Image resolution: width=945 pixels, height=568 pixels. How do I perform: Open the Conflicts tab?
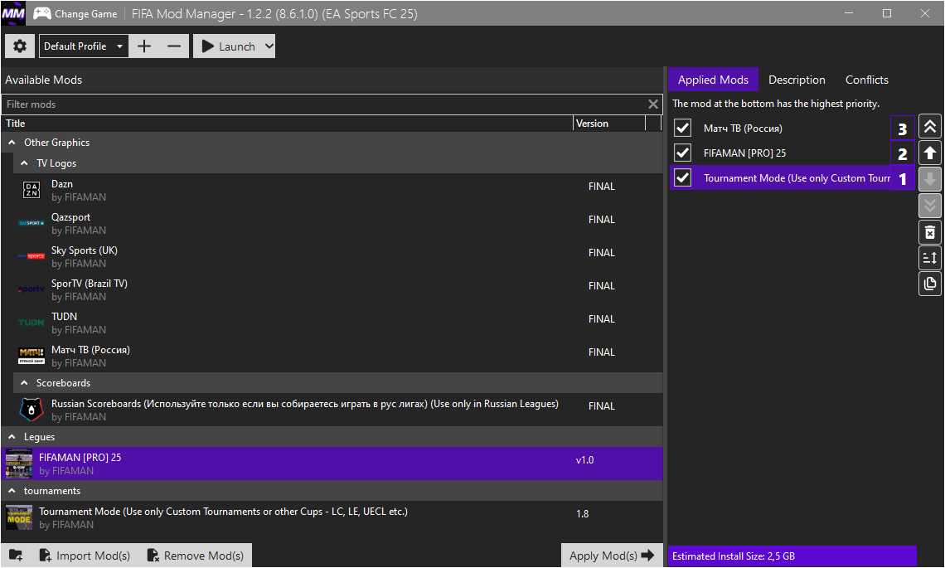tap(866, 80)
